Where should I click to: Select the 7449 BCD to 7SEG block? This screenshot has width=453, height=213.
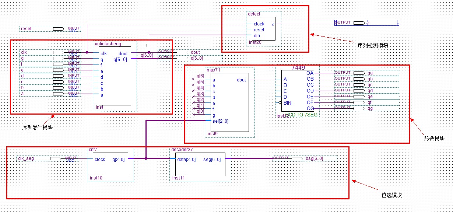(298, 91)
